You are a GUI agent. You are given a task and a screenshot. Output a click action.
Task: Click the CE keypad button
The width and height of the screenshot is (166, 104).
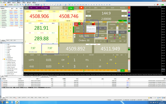[63, 38]
